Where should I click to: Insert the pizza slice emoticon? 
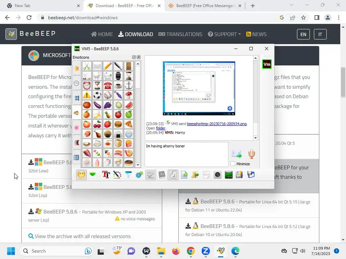[129, 124]
